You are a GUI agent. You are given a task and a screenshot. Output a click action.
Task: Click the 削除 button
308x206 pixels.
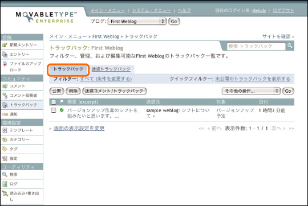coord(73,91)
